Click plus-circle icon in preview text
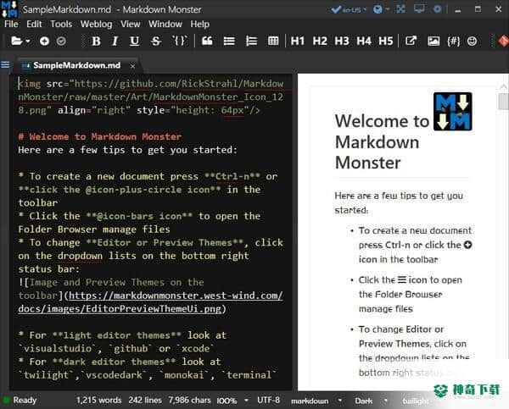This screenshot has width=509, height=409. point(467,245)
